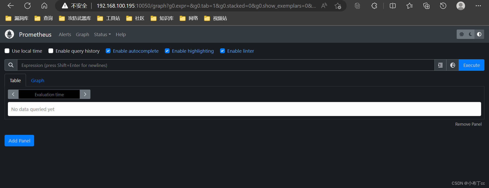
Task: Format expression with indent icon
Action: click(x=440, y=65)
